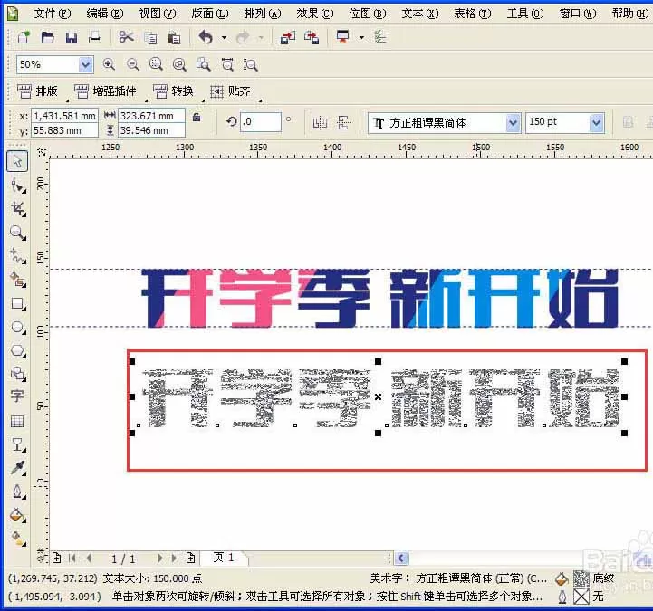Viewport: 653px width, 611px height.
Task: Open the zoom level 50% dropdown
Action: 85,64
